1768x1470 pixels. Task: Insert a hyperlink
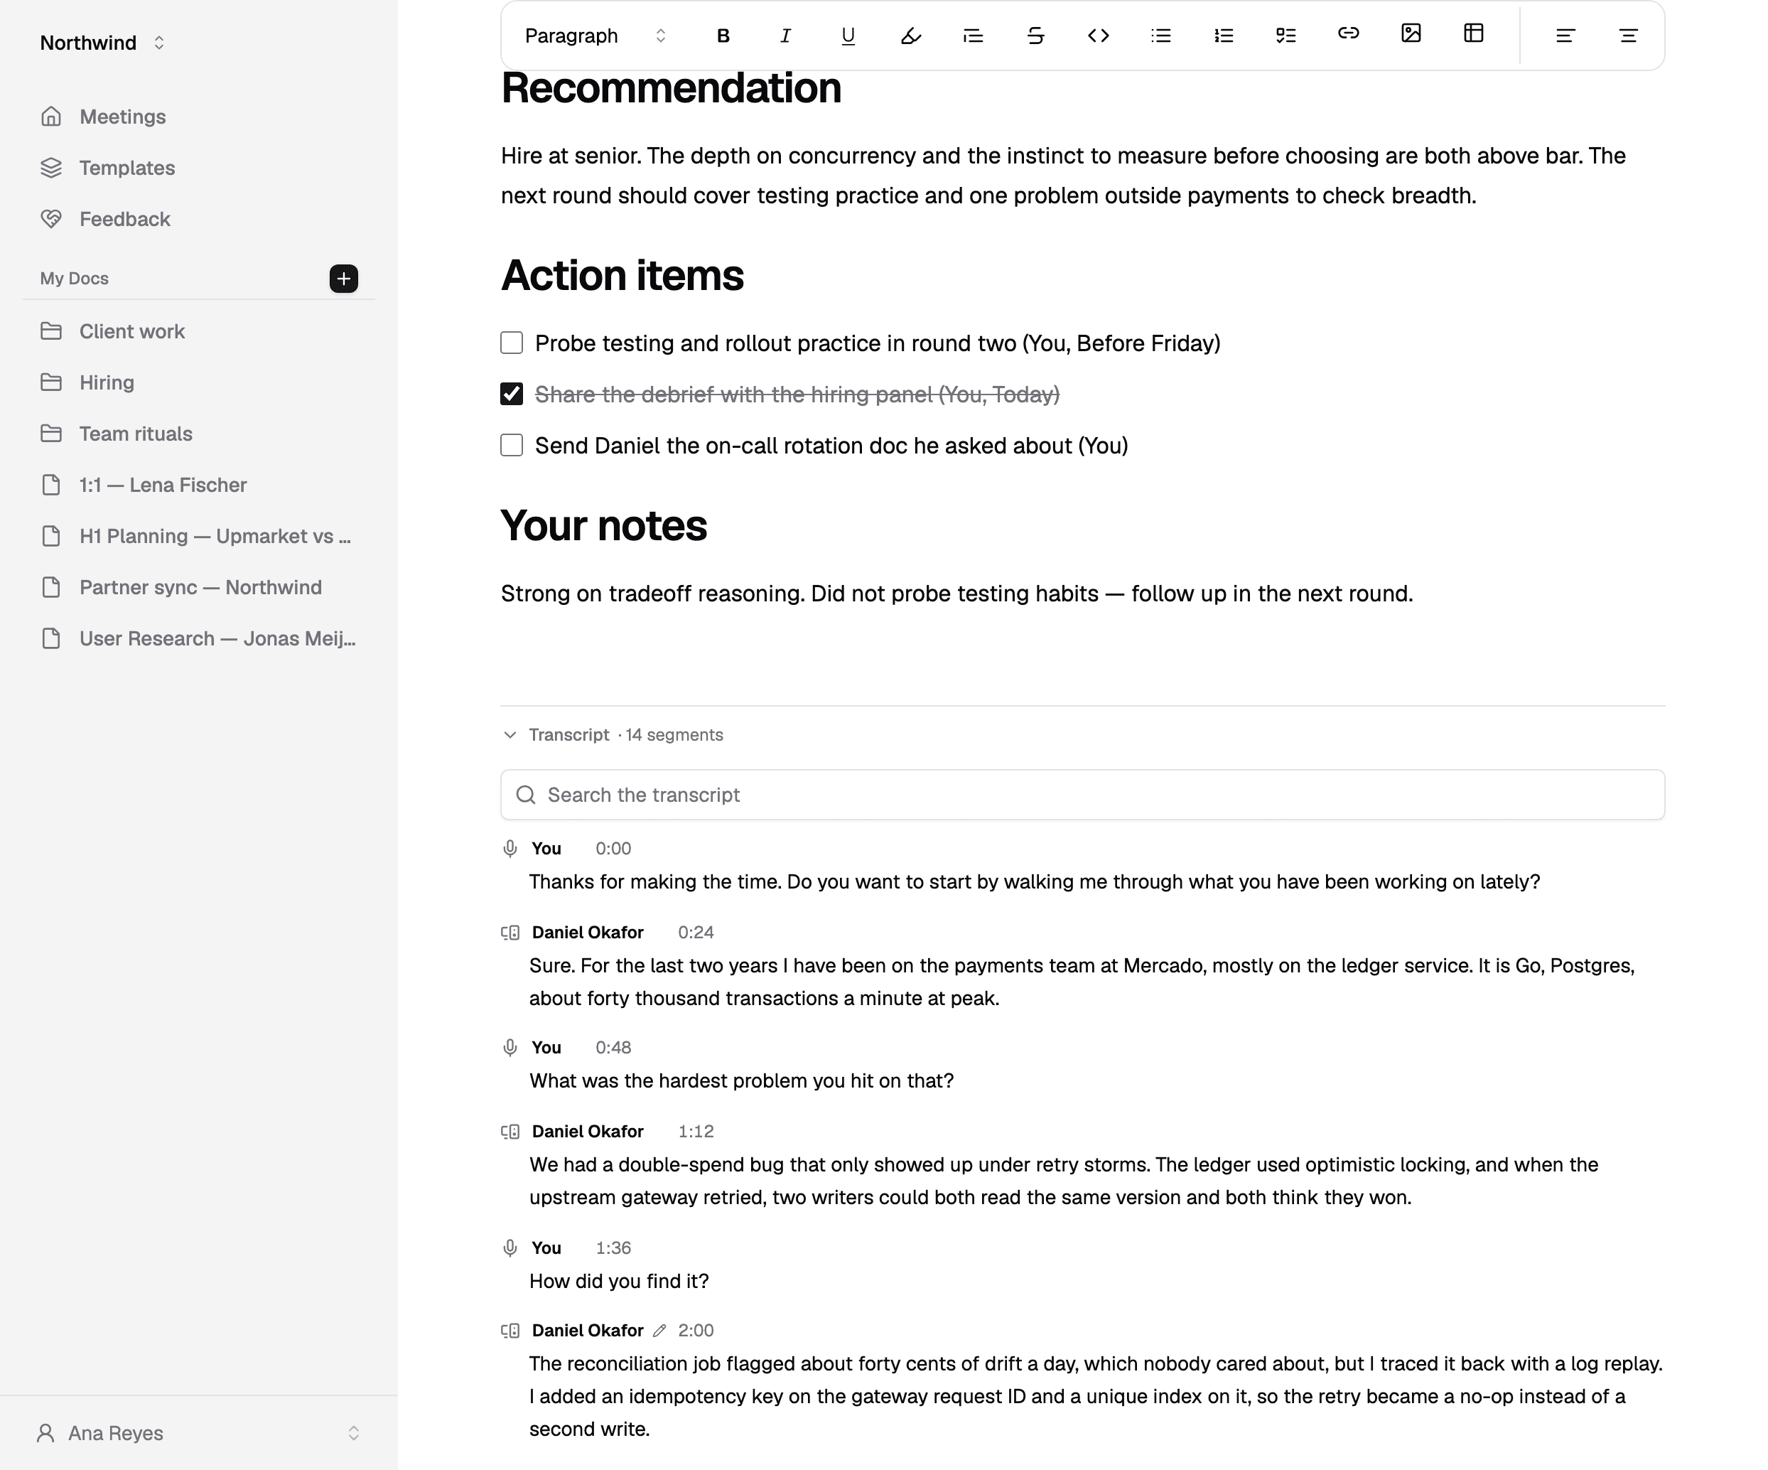pyautogui.click(x=1349, y=33)
